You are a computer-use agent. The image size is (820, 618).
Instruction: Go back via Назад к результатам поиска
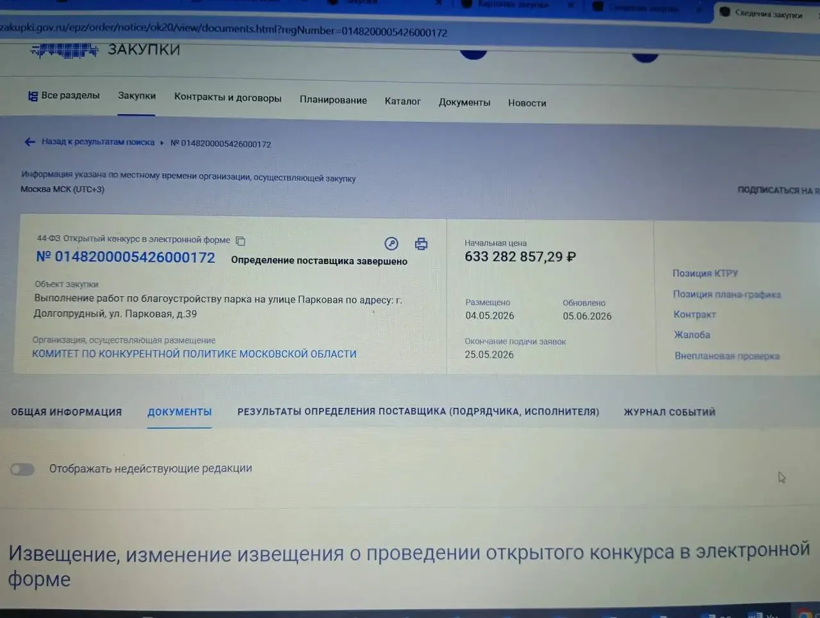point(98,142)
